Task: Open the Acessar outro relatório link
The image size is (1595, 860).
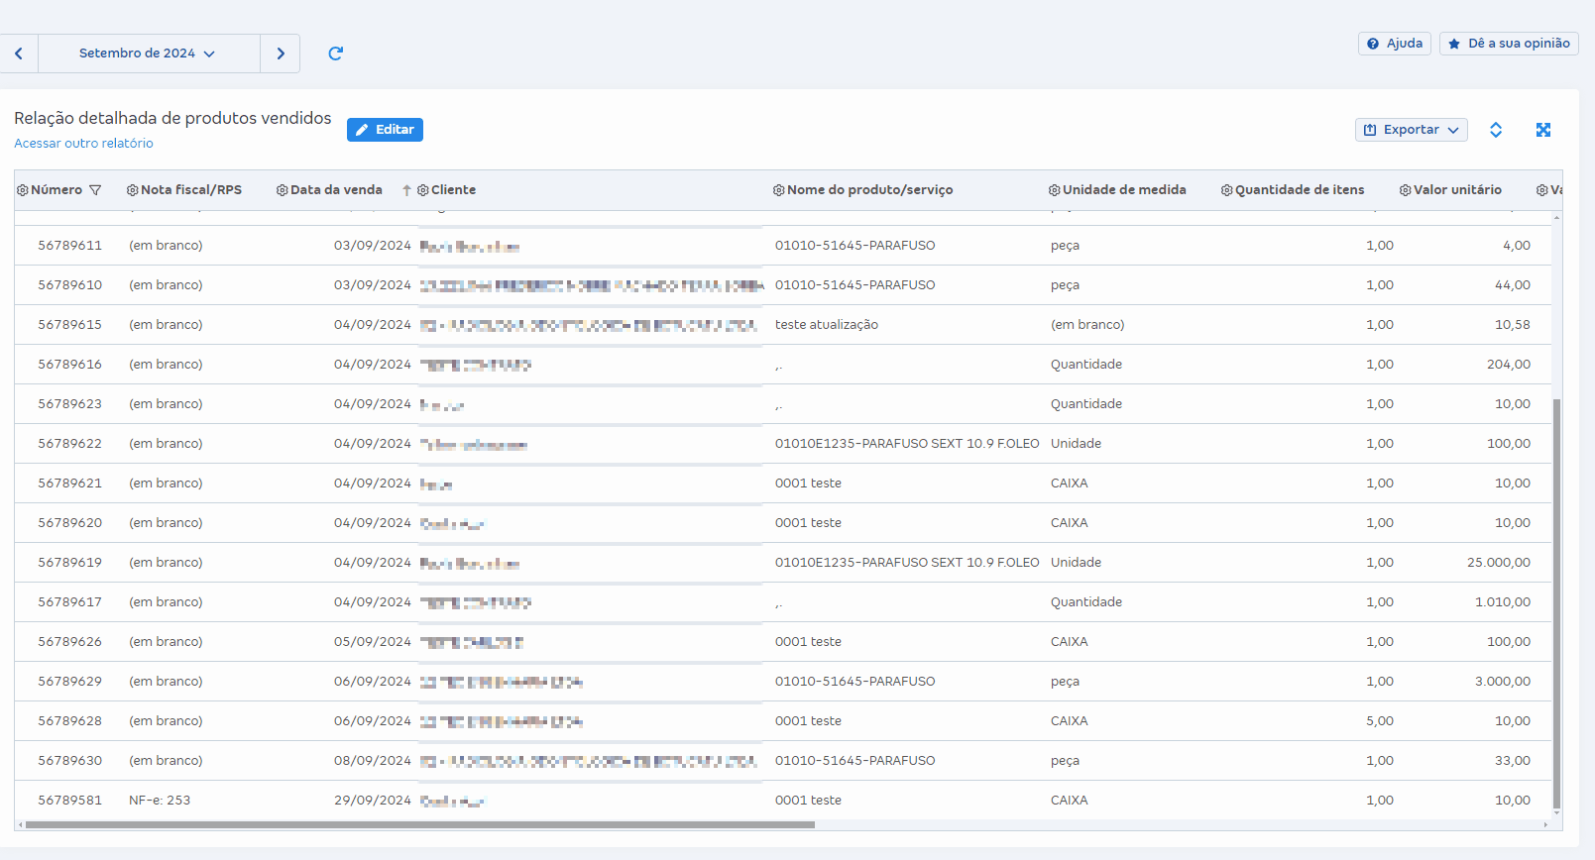Action: tap(83, 144)
